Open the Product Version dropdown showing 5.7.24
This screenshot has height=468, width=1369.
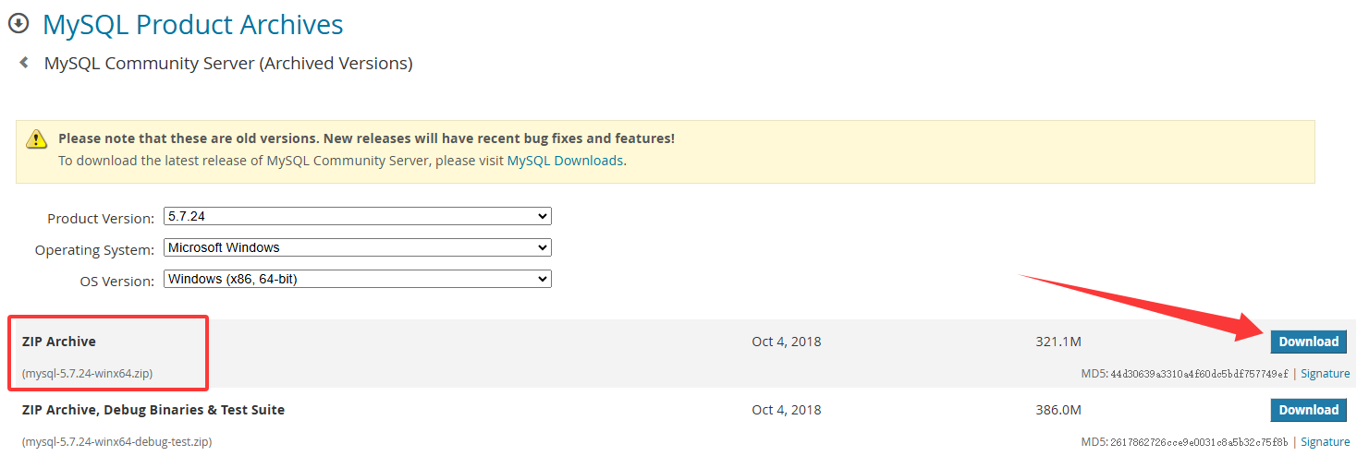tap(357, 217)
